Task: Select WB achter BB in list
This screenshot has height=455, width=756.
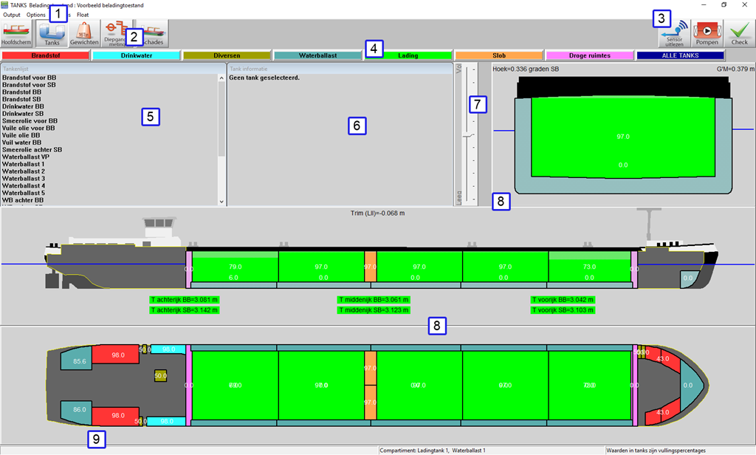Action: (x=23, y=200)
